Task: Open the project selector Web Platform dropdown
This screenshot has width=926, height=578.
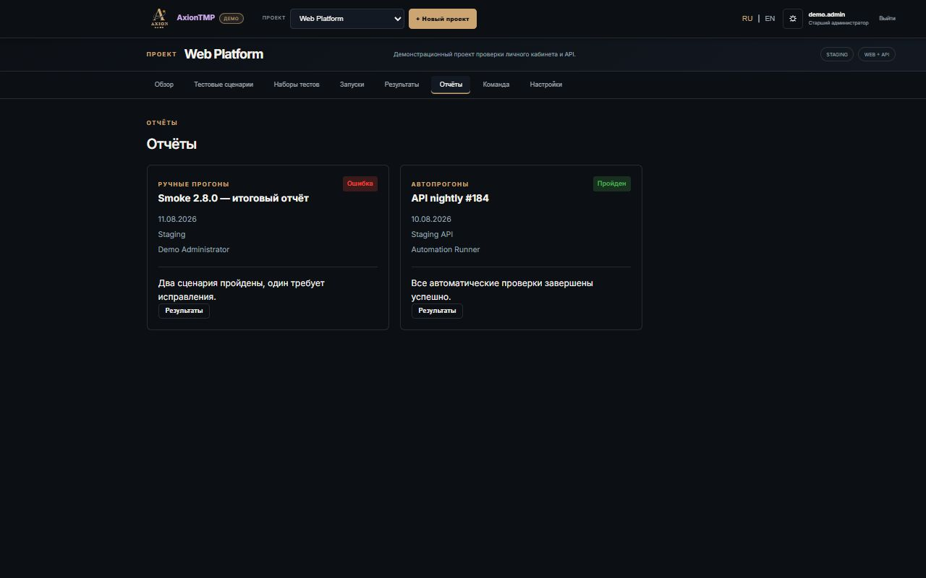Action: (347, 19)
